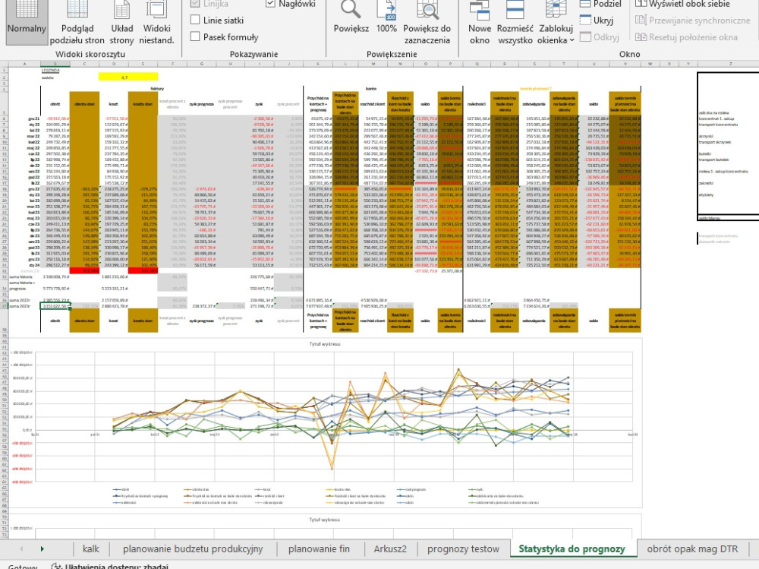This screenshot has width=759, height=569.
Task: Click Przewijanie synchroniczne
Action: pos(693,21)
